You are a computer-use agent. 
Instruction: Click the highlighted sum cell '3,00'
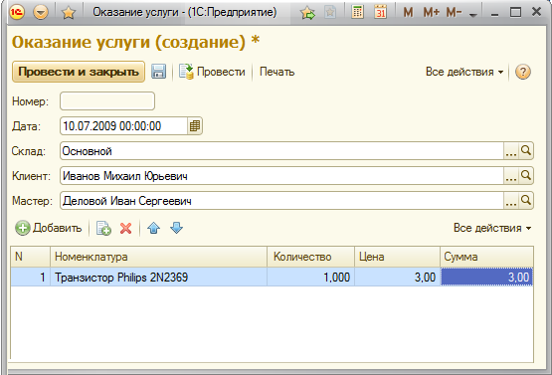pos(487,278)
